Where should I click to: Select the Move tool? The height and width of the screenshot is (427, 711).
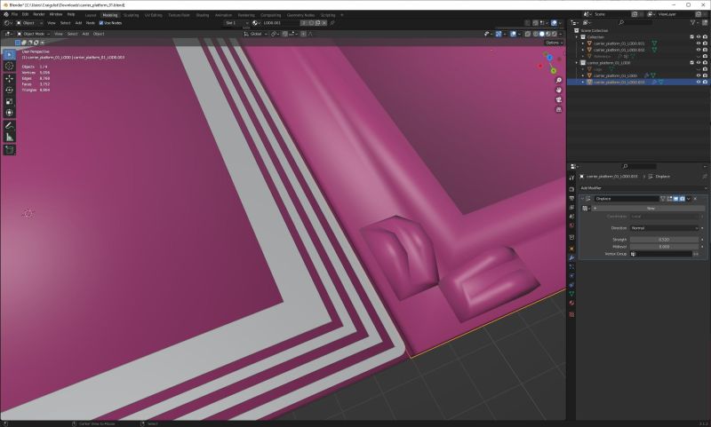pyautogui.click(x=9, y=79)
